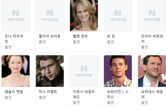The width and height of the screenshot is (166, 107).
Task: Open the 브라이언 J. 스미스 name link
Action: (x=118, y=94)
